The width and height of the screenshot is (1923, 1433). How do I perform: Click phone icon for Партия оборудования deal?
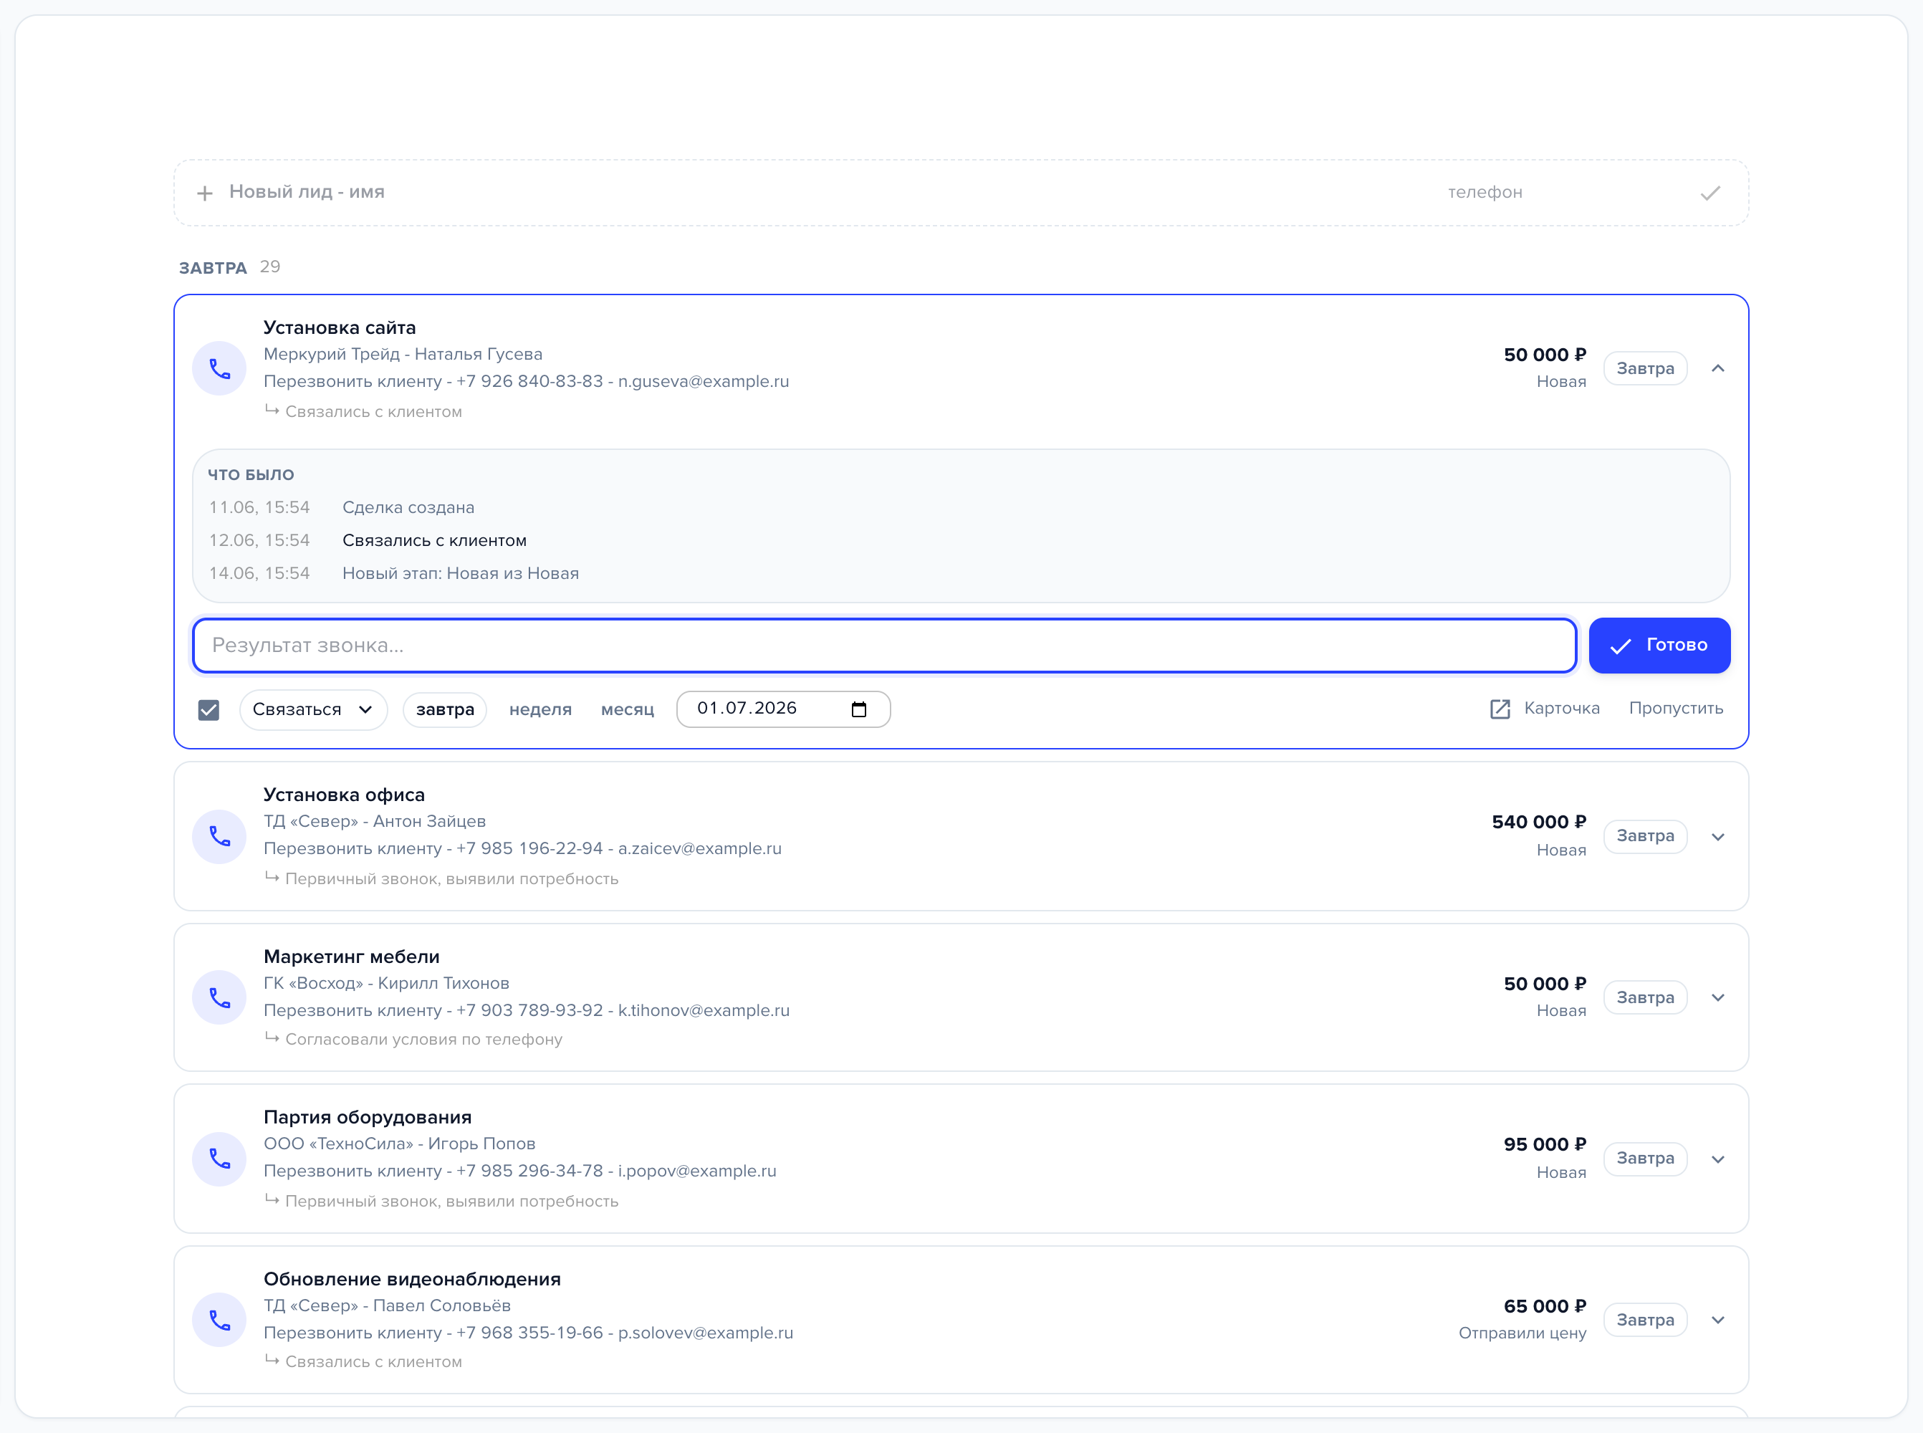coord(219,1158)
